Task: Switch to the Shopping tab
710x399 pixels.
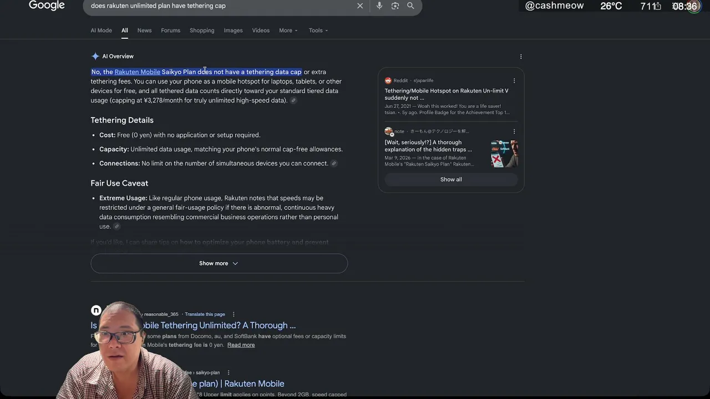Action: tap(202, 30)
